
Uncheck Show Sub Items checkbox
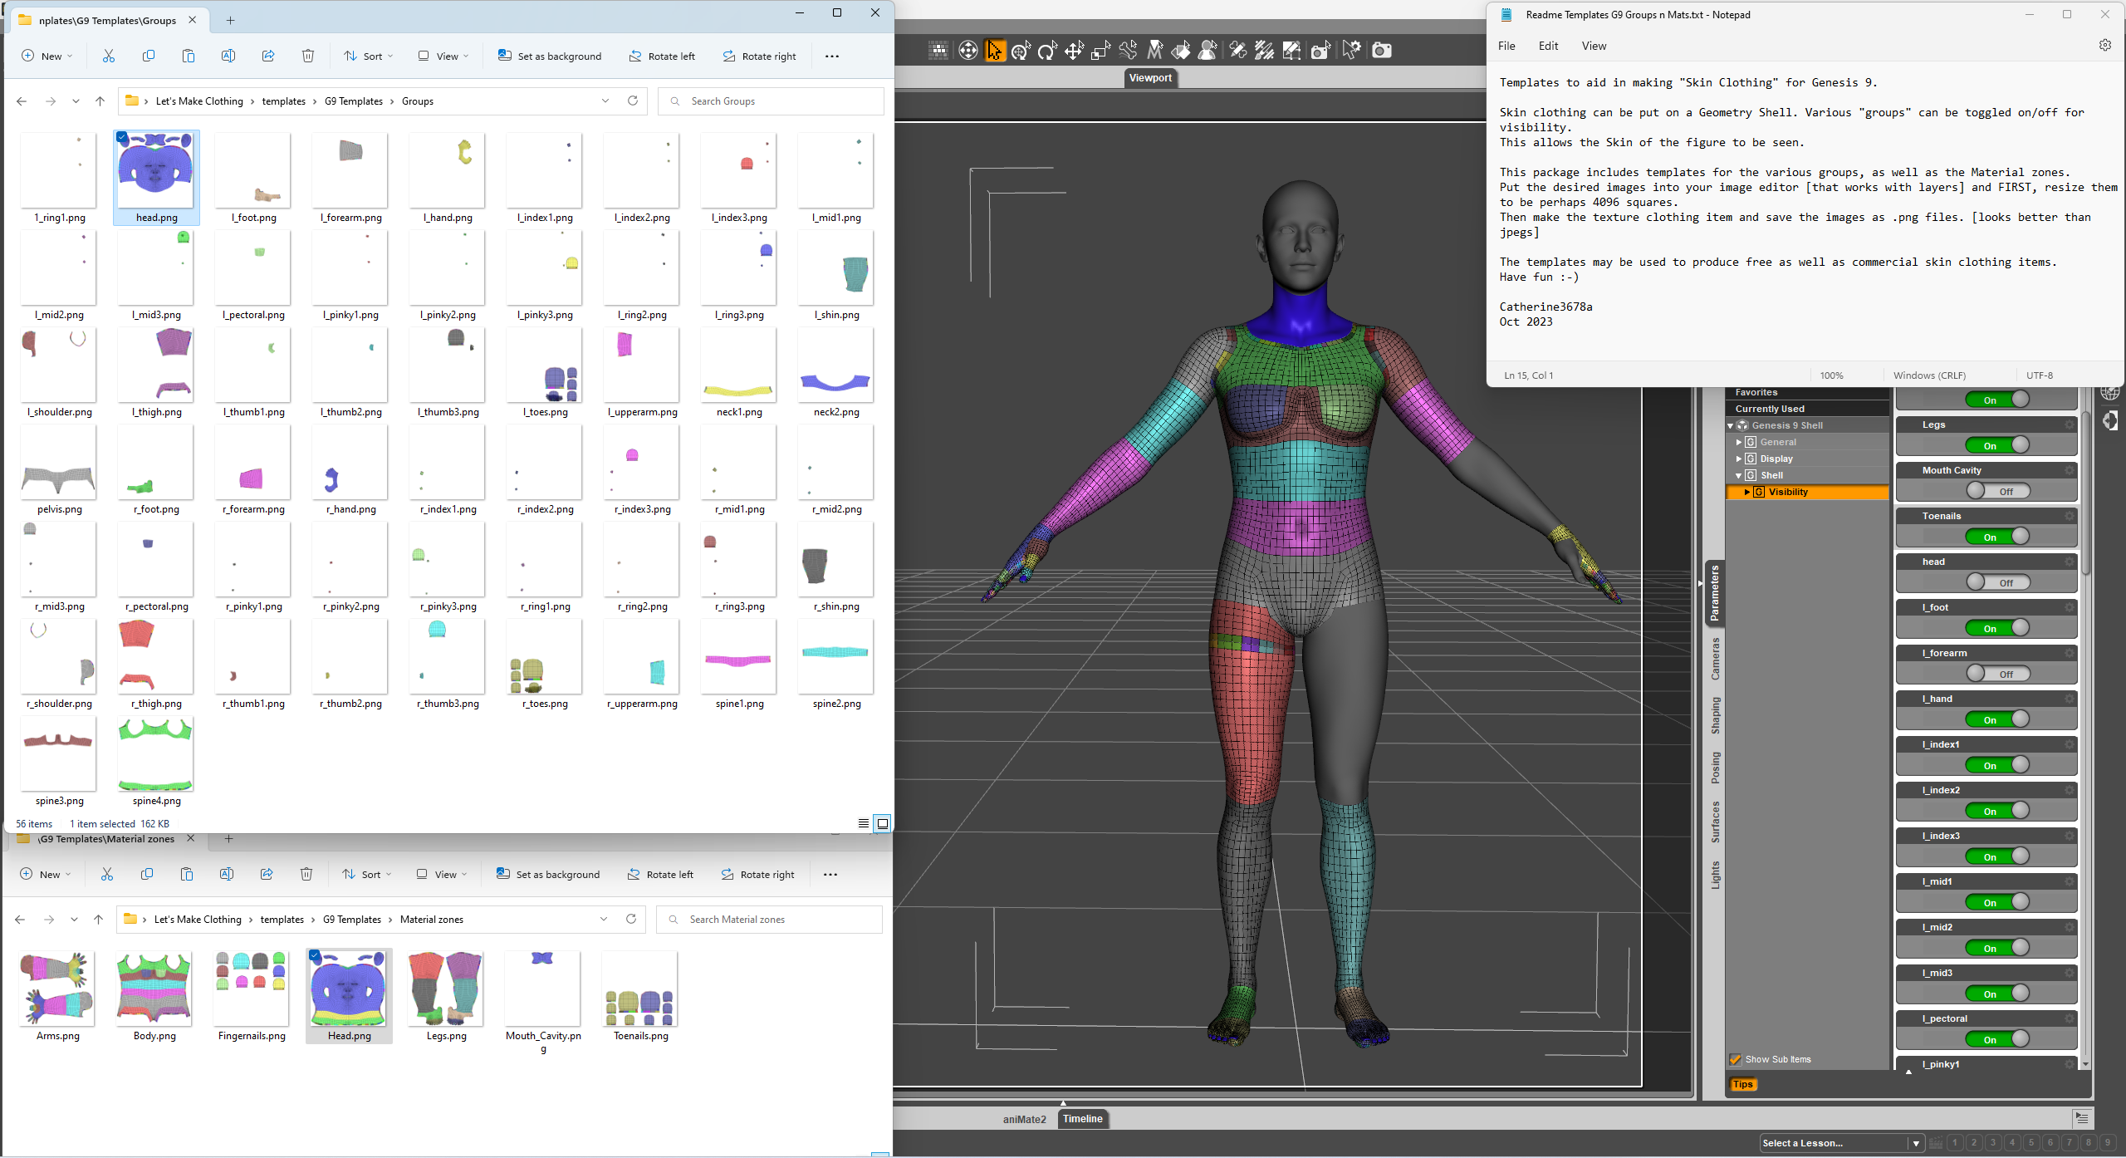pos(1735,1059)
